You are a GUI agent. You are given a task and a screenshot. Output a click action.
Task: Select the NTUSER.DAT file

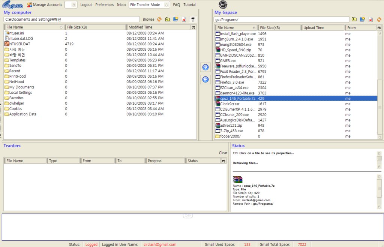[x=100, y=44]
